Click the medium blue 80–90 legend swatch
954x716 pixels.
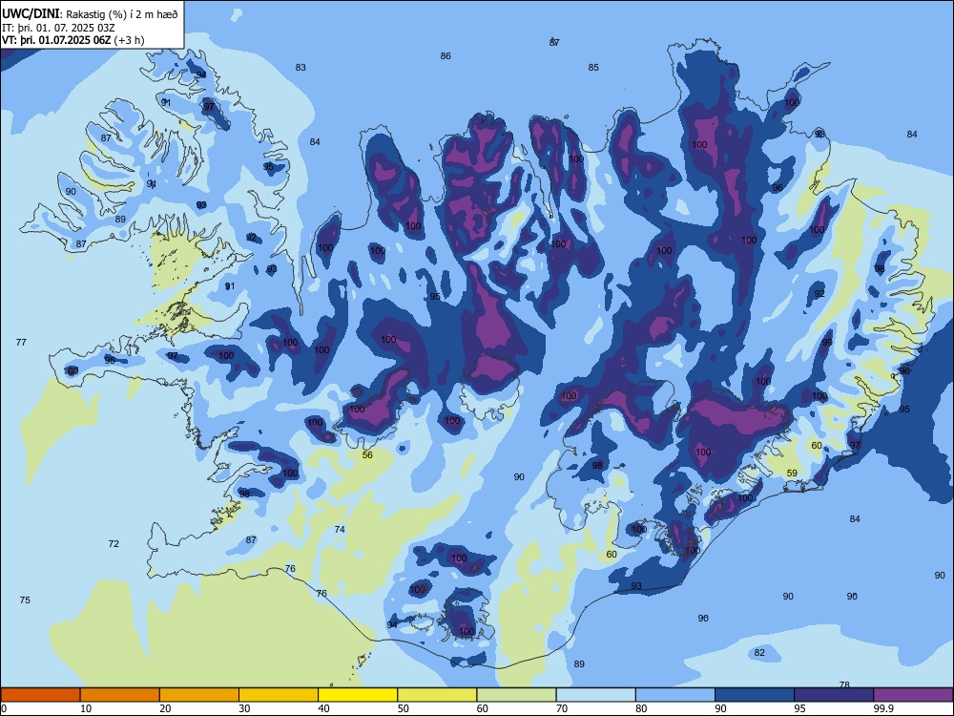click(675, 695)
